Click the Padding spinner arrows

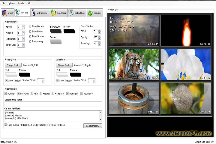click(x=23, y=33)
